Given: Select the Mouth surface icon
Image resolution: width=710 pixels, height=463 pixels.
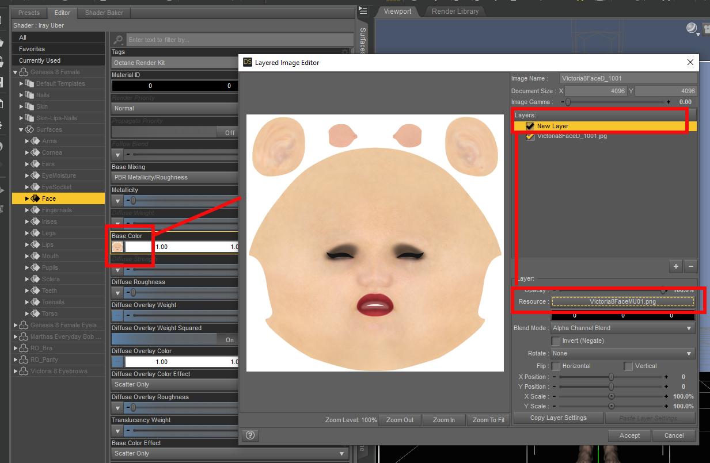Looking at the screenshot, I should click(35, 256).
